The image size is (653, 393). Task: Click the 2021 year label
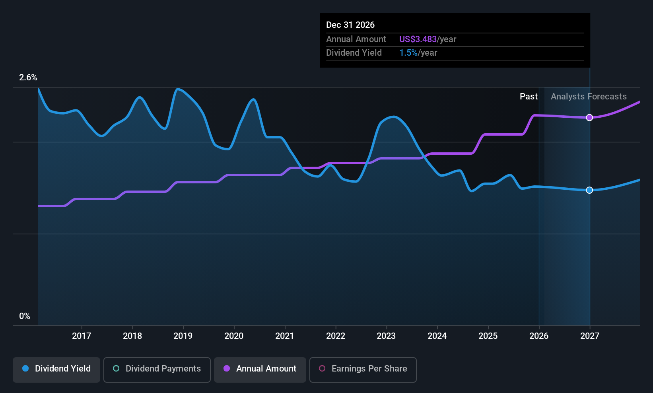[285, 336]
